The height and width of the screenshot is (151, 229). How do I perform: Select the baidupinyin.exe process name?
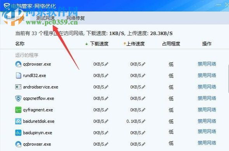click(38, 133)
